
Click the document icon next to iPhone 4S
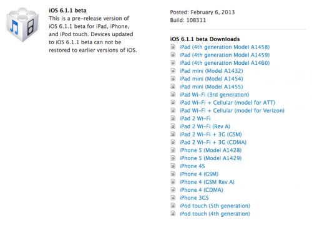pyautogui.click(x=173, y=166)
